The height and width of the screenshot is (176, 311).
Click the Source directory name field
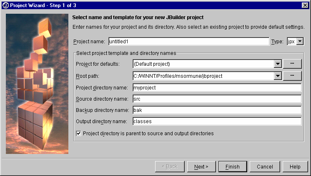pos(217,99)
